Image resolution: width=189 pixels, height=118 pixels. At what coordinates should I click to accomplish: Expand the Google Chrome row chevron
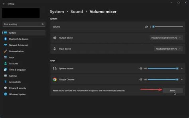pyautogui.click(x=181, y=79)
